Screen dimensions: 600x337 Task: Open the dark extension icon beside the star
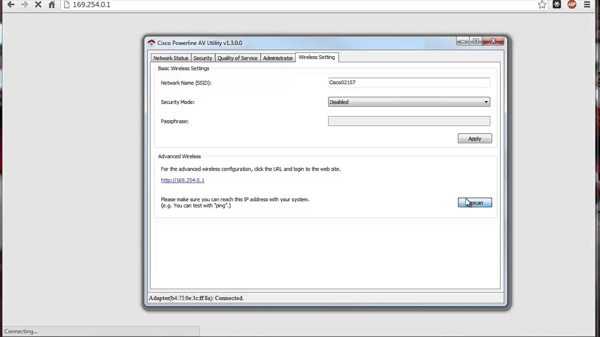[557, 5]
